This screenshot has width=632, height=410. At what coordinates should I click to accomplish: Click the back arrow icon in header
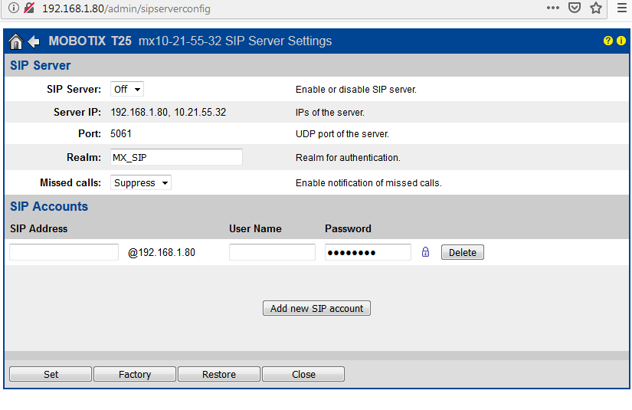[x=34, y=41]
